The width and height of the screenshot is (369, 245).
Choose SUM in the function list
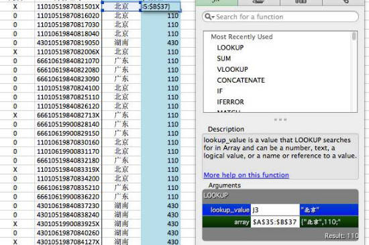coord(224,58)
